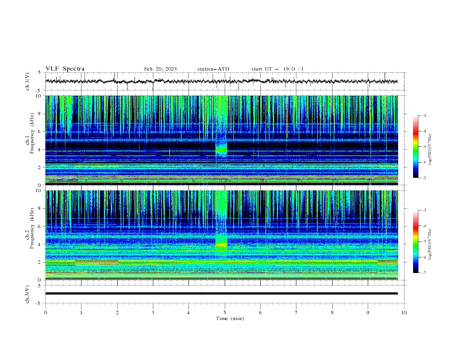Click the log(PSD) label next to ch.2 color bar
455x351 pixels.
[430, 244]
